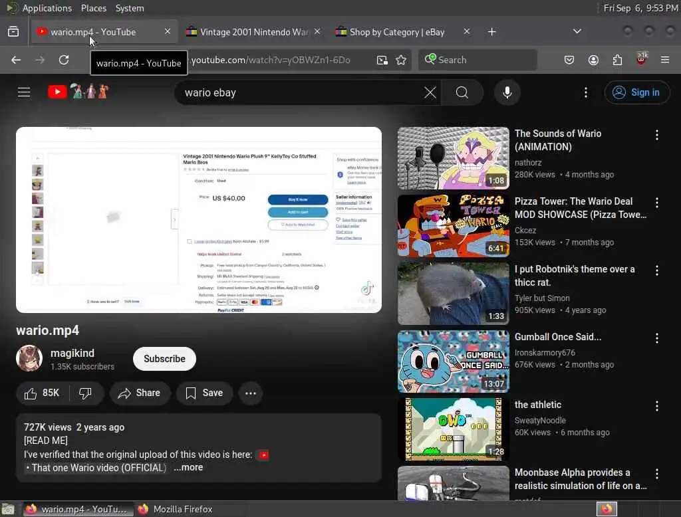Close the Shop by Category eBay tab

coord(466,31)
